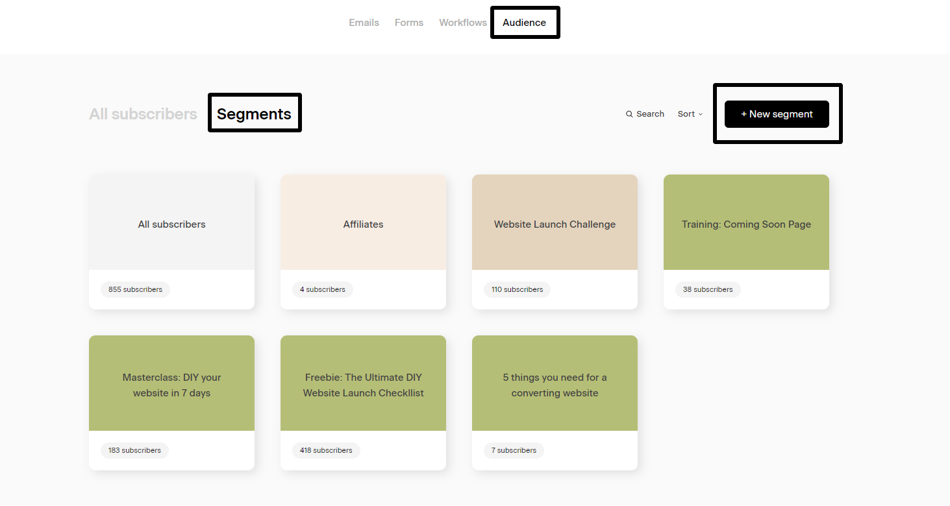The image size is (950, 506).
Task: Open the Sort dropdown
Action: [690, 114]
